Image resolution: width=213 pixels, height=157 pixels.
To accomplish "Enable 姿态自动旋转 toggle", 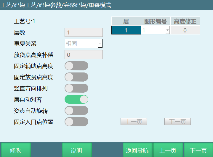I will click(x=76, y=111).
